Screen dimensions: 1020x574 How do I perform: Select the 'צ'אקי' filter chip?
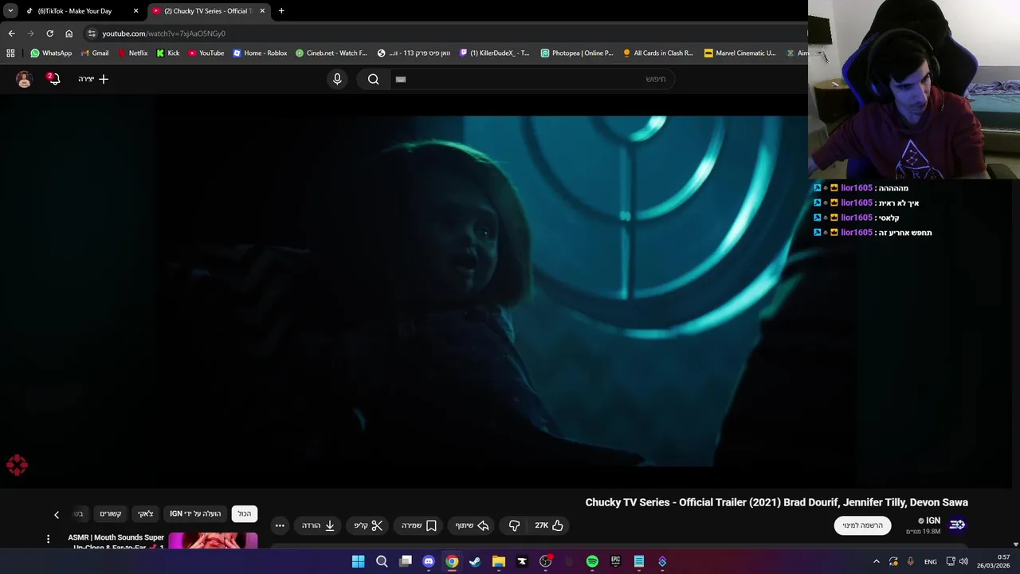[145, 513]
